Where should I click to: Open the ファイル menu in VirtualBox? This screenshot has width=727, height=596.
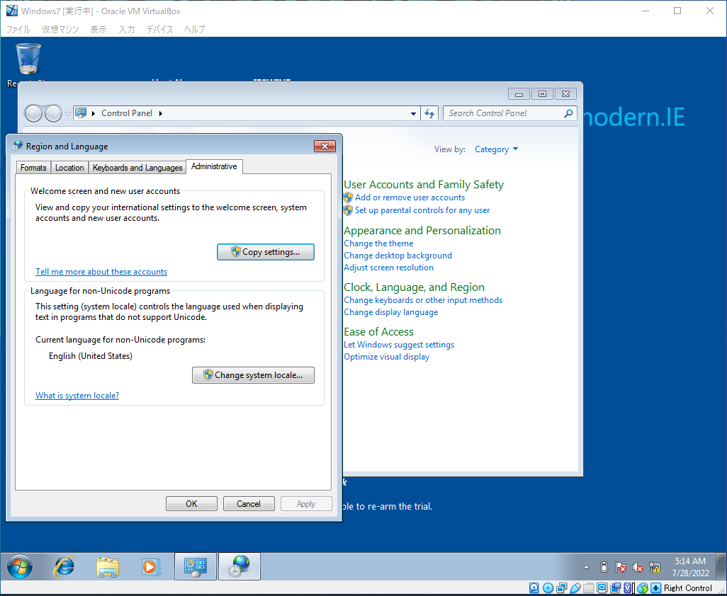coord(18,29)
